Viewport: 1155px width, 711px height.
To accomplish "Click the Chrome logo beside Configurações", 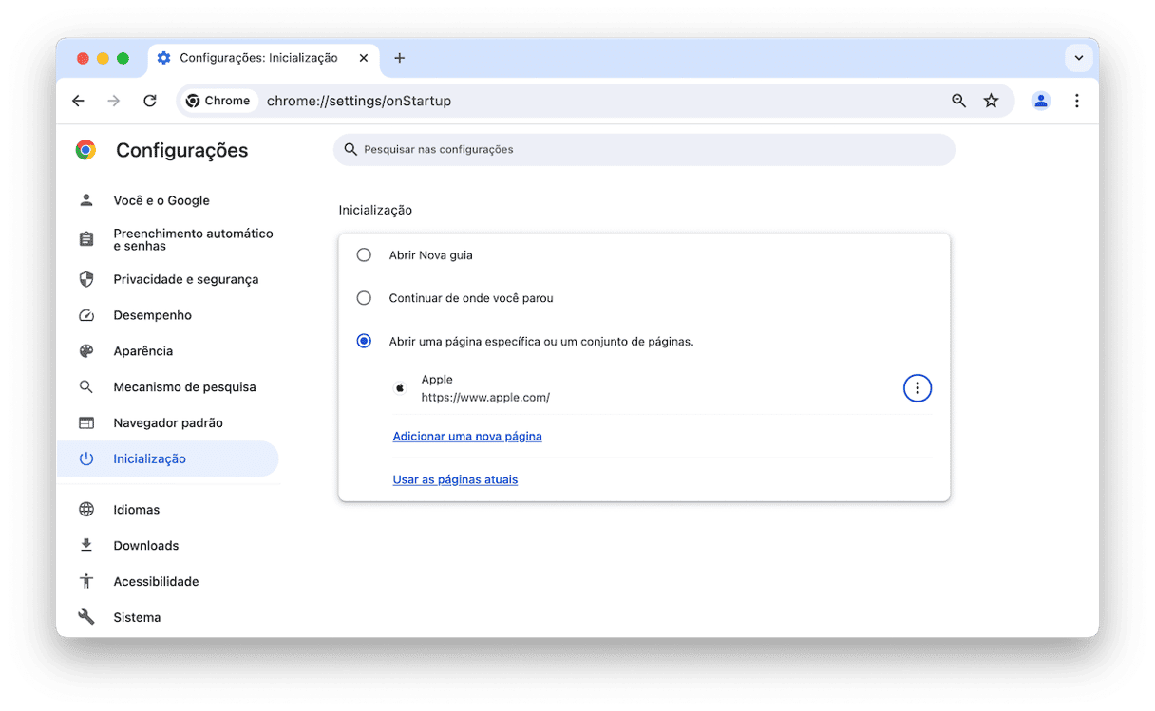I will tap(85, 150).
